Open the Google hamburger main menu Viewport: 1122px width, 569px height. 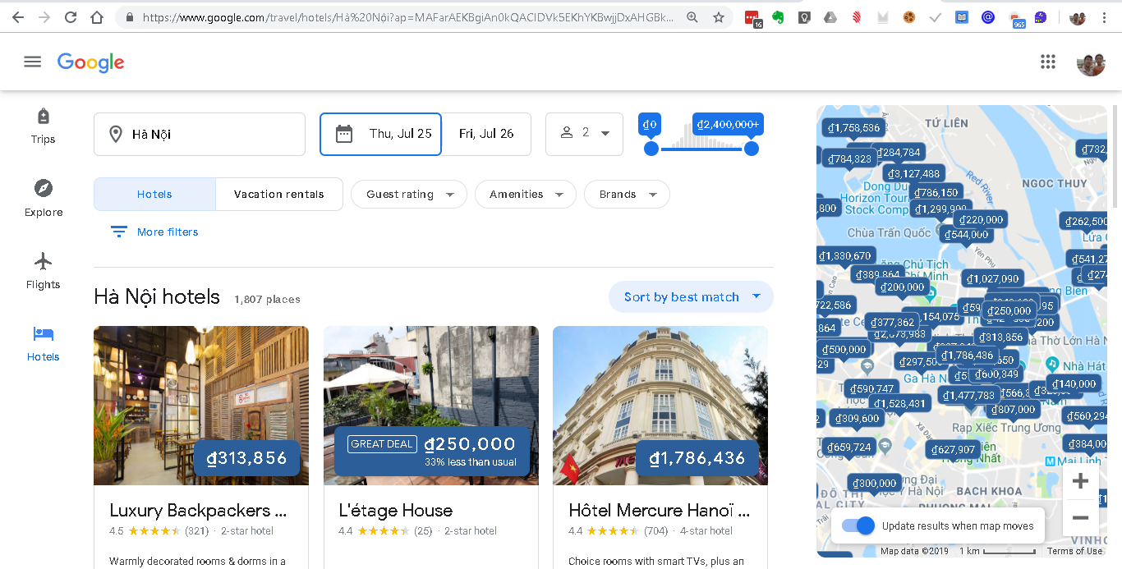click(x=32, y=62)
